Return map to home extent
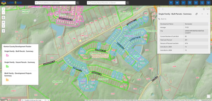Screen dimensions: 212x101 [x=4, y=18]
